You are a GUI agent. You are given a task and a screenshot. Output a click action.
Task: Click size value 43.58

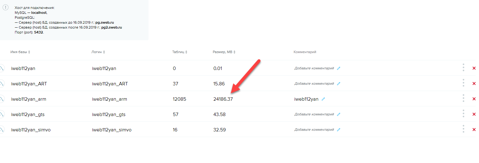219,114
